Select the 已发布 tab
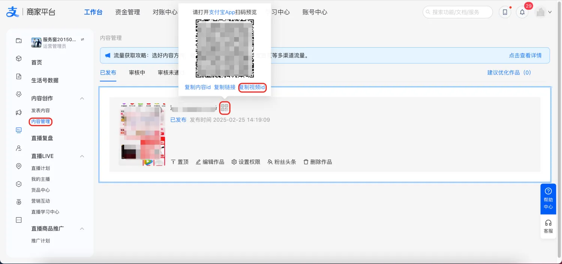Viewport: 562px width, 264px height. (x=108, y=73)
